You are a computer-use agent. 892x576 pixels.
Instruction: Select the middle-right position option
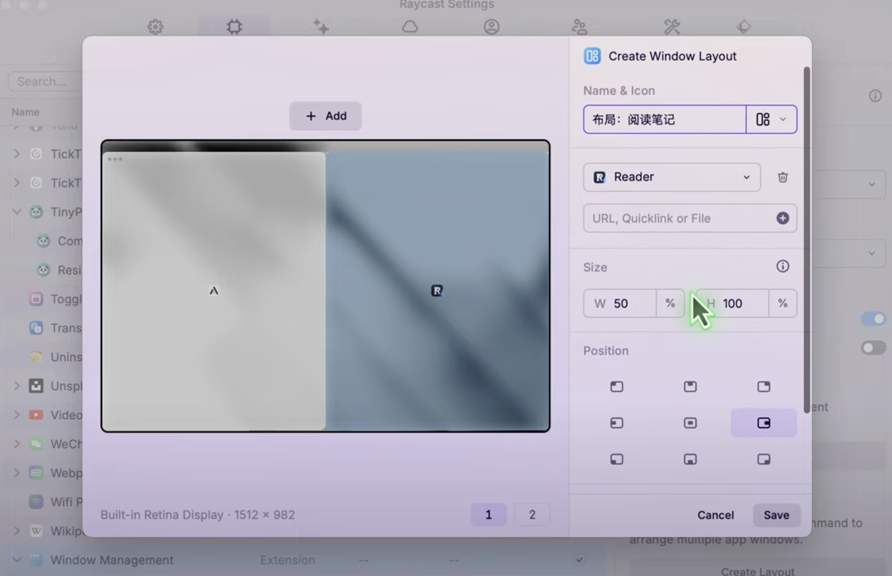763,423
